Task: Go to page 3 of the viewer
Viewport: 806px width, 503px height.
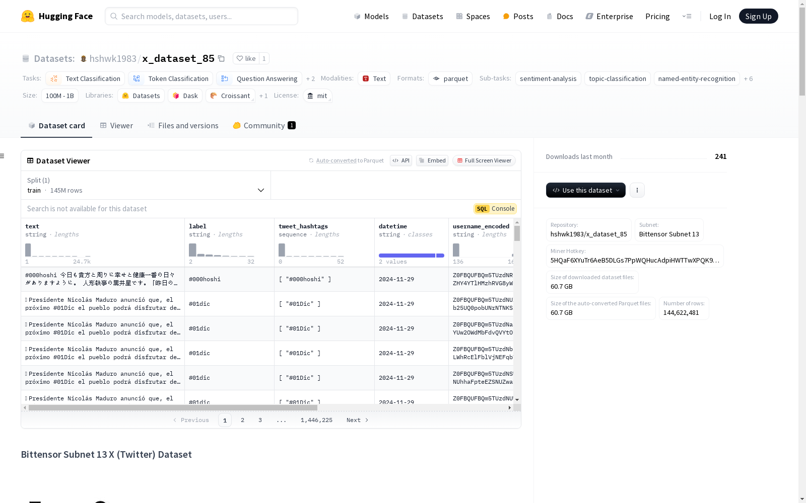Action: [x=260, y=420]
